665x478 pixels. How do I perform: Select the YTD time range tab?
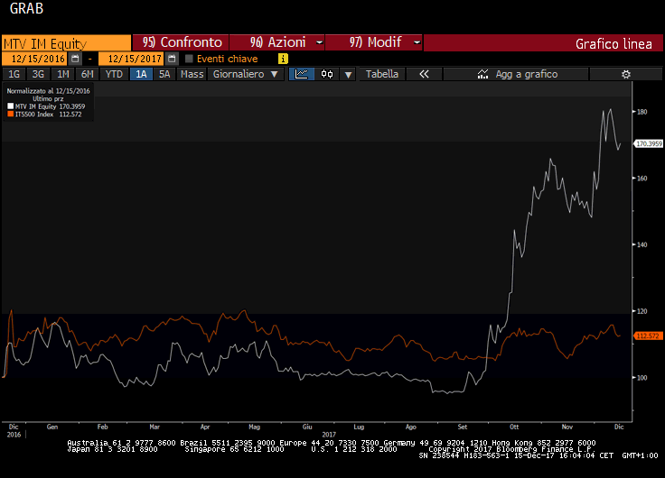pos(114,74)
